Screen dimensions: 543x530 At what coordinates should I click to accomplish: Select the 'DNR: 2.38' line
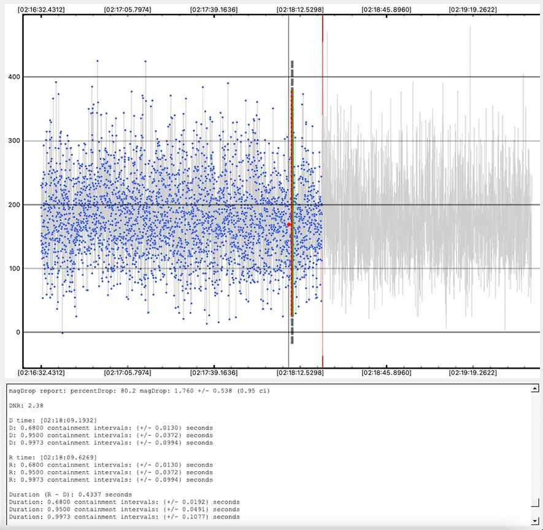26,405
